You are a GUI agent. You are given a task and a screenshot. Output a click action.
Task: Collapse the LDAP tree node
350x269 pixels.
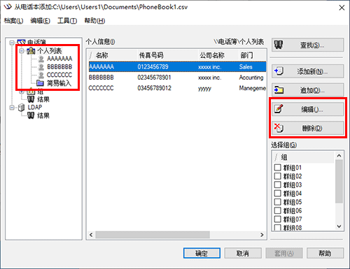[x=12, y=108]
